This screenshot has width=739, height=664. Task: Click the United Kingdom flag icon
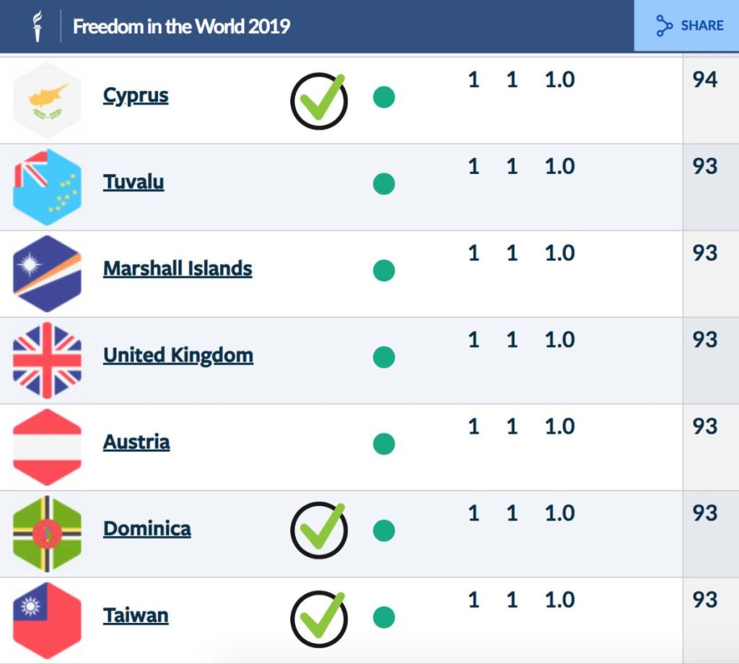[x=47, y=361]
